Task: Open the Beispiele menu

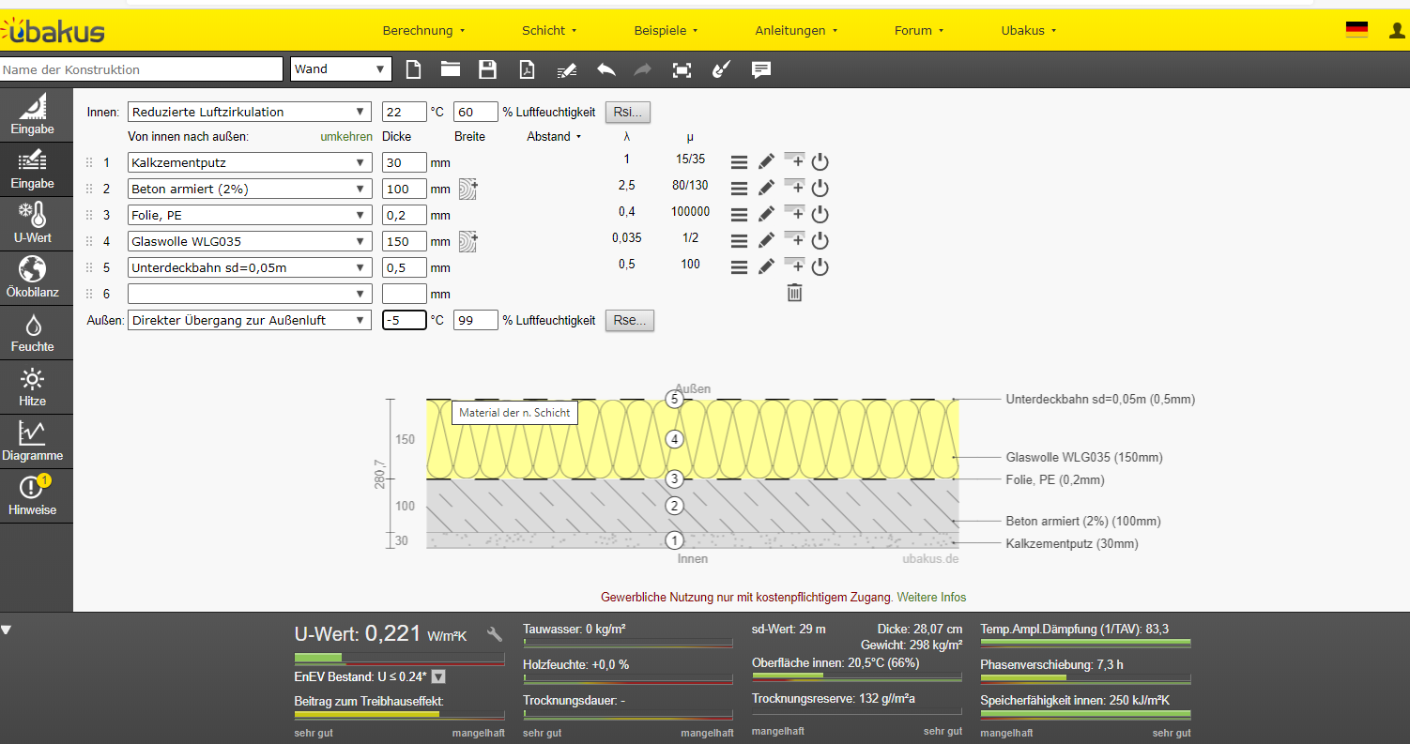Action: (666, 30)
